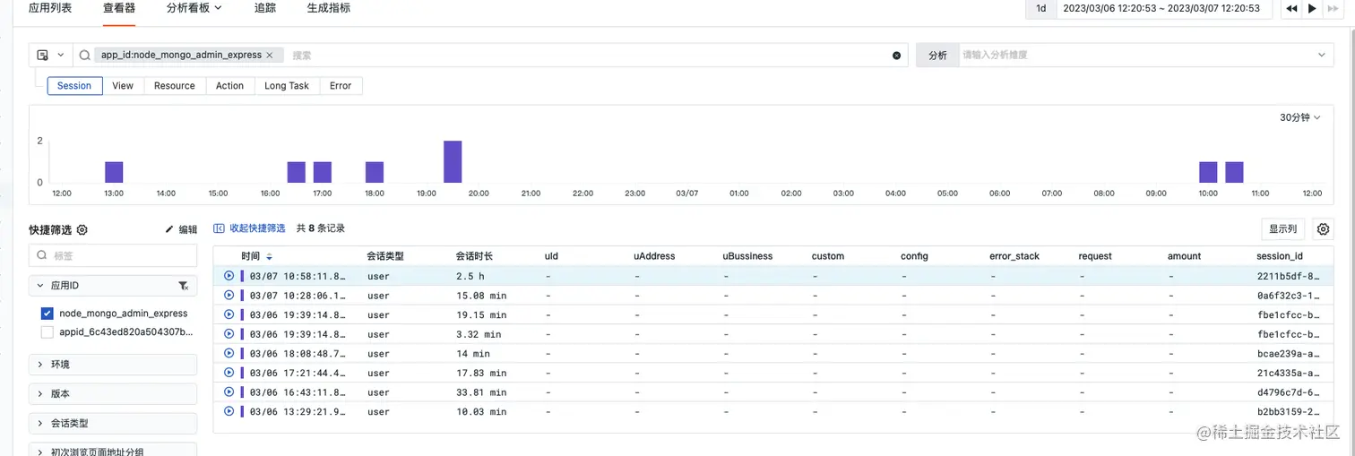Play session replay for 3.32 min row
Viewport: 1355px width, 456px height.
click(229, 333)
